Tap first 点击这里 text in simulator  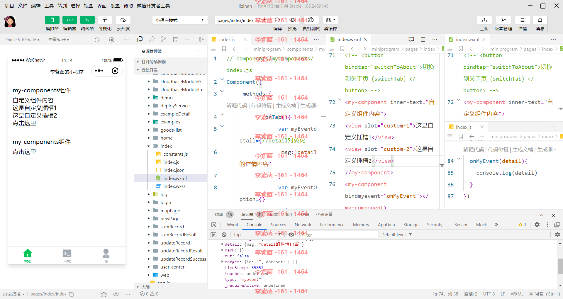24,123
